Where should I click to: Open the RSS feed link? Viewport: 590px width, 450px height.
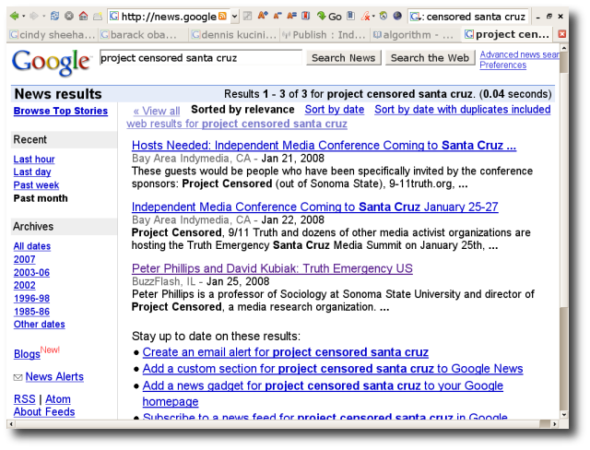pyautogui.click(x=25, y=399)
